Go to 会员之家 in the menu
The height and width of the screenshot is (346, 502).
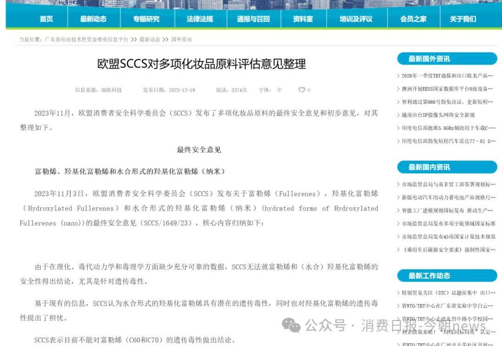pyautogui.click(x=413, y=19)
